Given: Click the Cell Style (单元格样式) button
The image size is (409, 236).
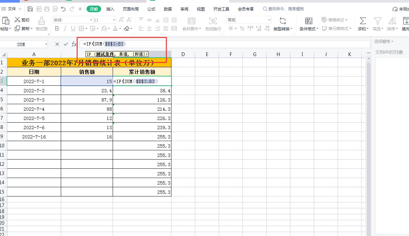Looking at the screenshot, I should click(x=336, y=29).
